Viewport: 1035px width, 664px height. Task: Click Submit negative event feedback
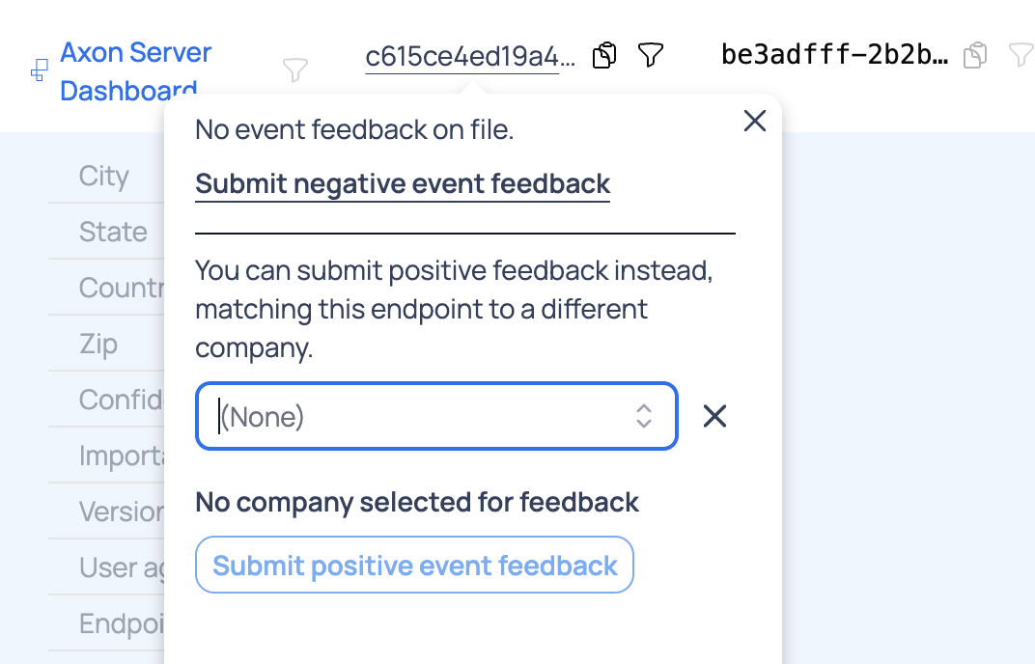(403, 183)
